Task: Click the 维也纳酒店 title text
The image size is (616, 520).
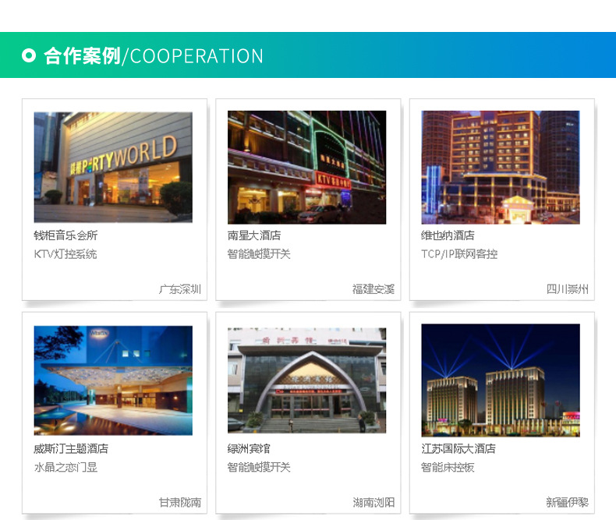Action: (x=448, y=235)
